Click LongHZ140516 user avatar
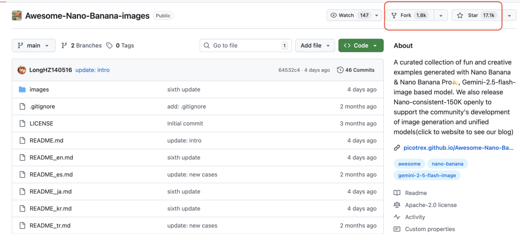 (22, 70)
